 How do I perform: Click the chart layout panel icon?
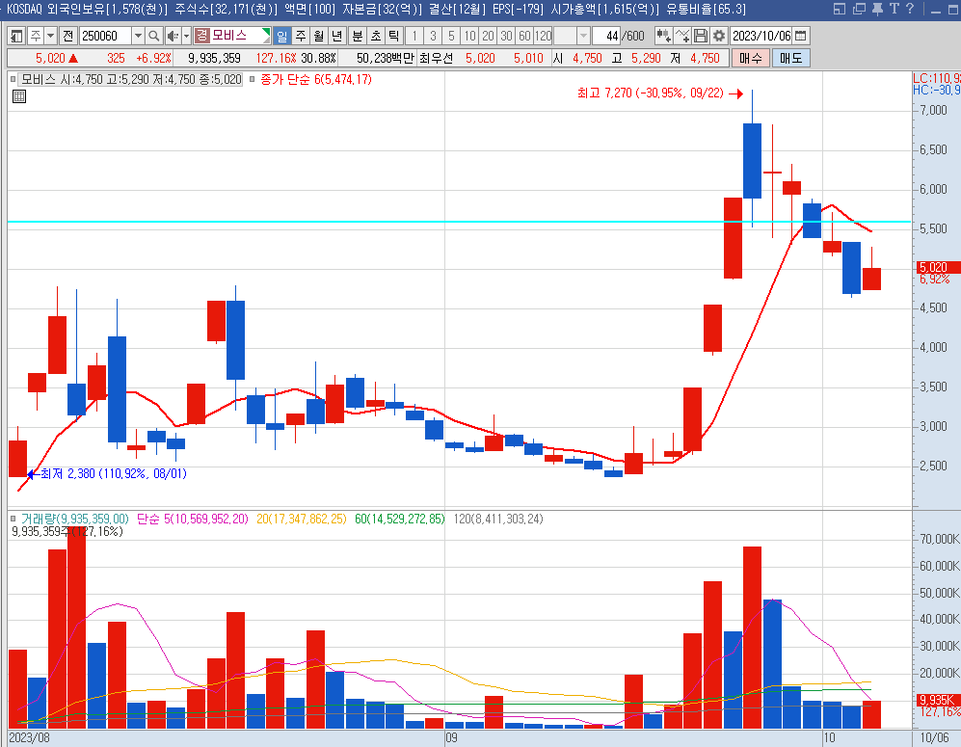tap(16, 37)
